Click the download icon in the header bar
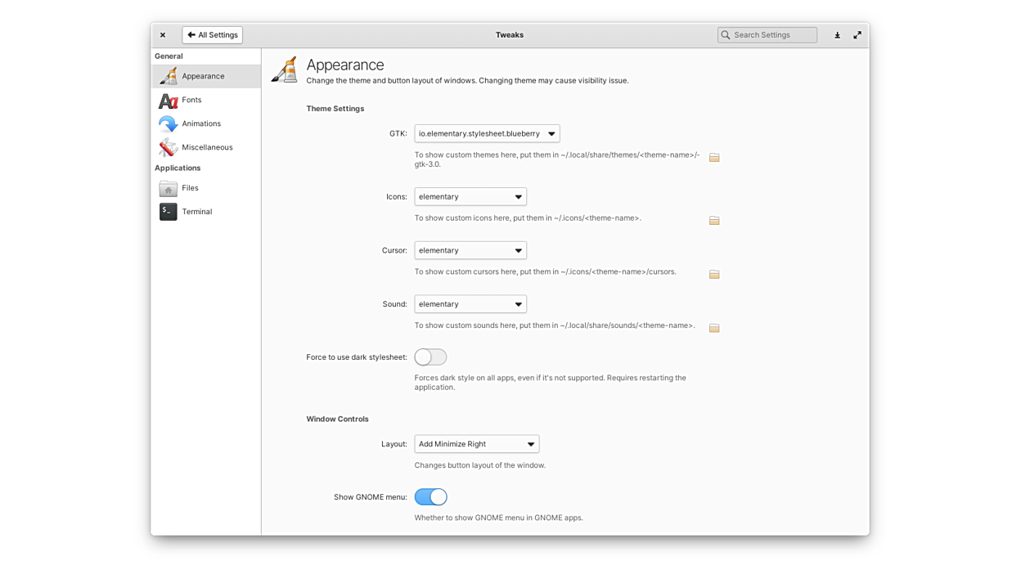This screenshot has width=1021, height=574. pyautogui.click(x=837, y=35)
